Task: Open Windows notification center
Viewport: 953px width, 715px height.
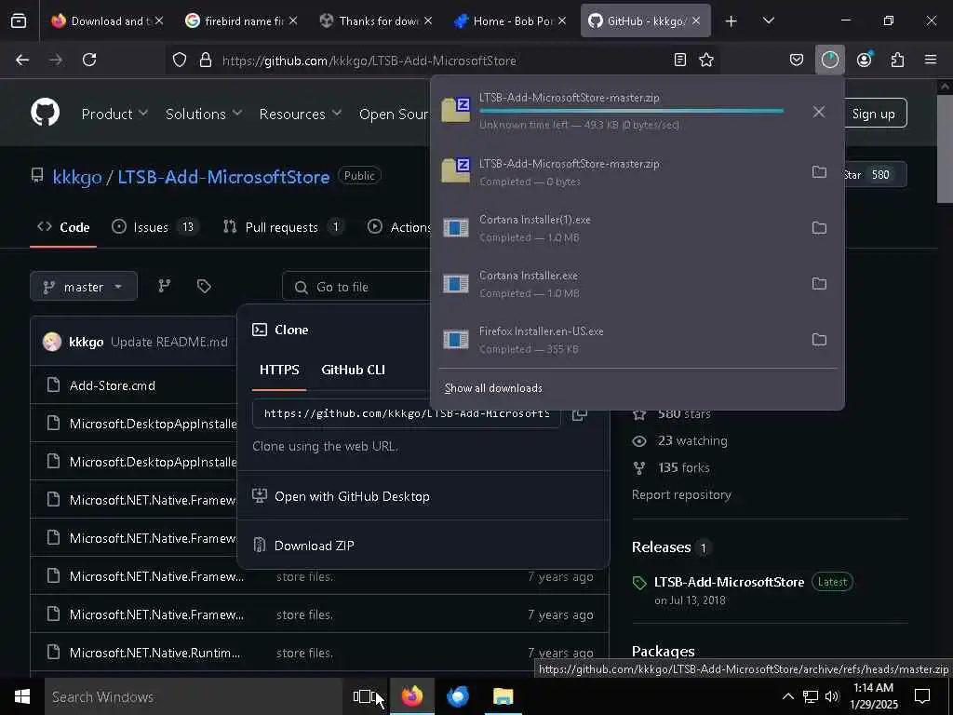Action: pos(922,696)
